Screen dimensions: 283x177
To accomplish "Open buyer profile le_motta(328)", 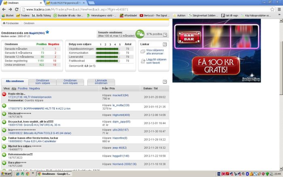I will pyautogui.click(x=121, y=105).
